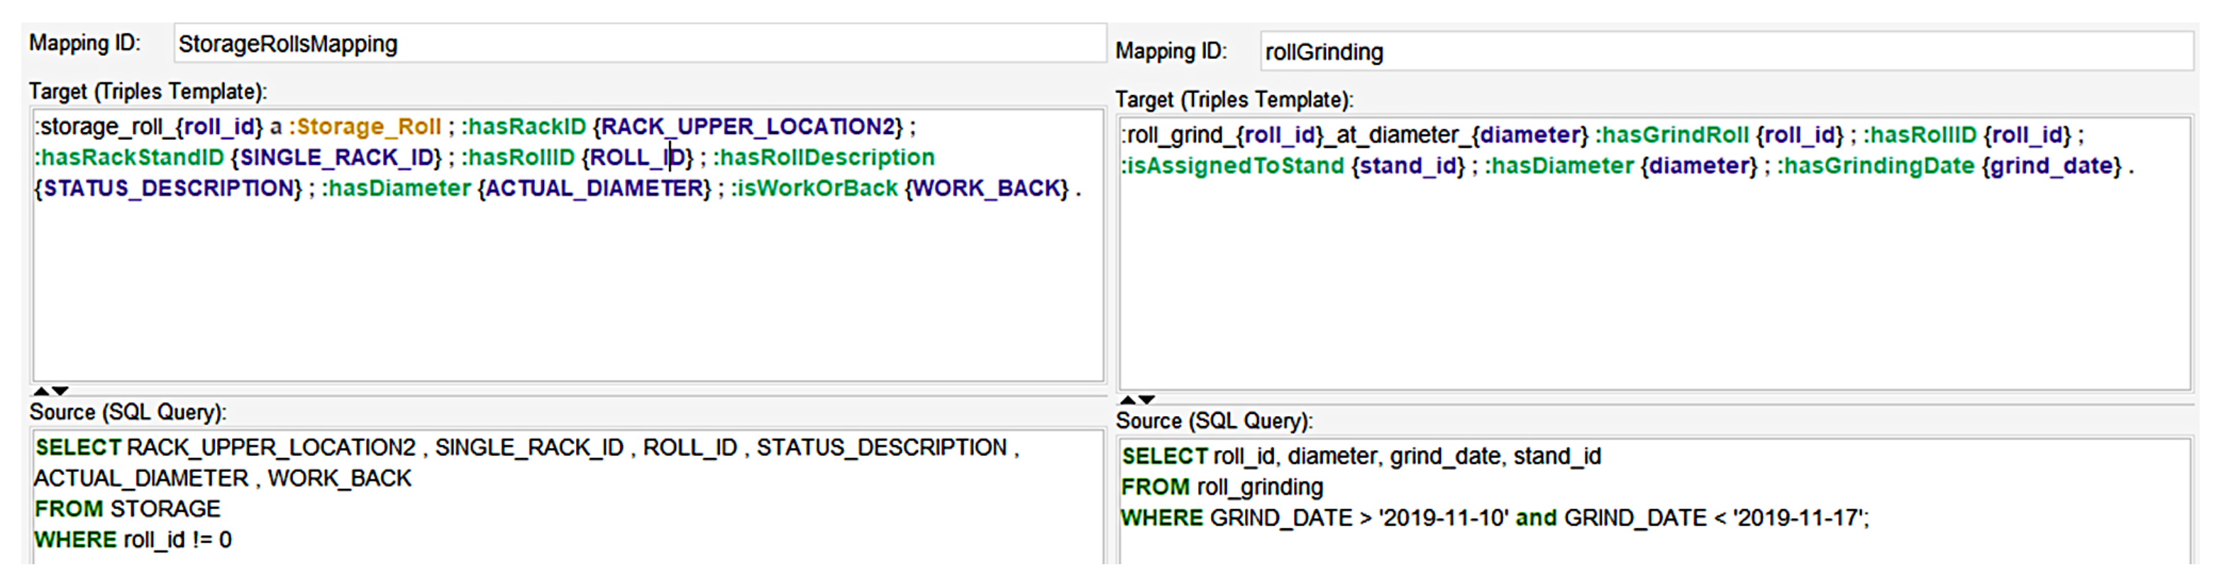This screenshot has height=584, width=2219.
Task: Click the collapse-up arrow under StorageRollsMapping target
Action: (x=40, y=391)
